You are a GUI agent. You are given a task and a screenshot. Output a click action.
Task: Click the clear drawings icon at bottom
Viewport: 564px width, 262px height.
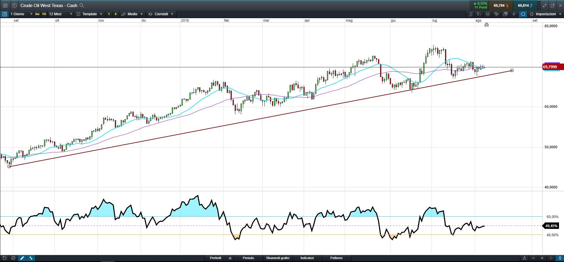pyautogui.click(x=13, y=258)
